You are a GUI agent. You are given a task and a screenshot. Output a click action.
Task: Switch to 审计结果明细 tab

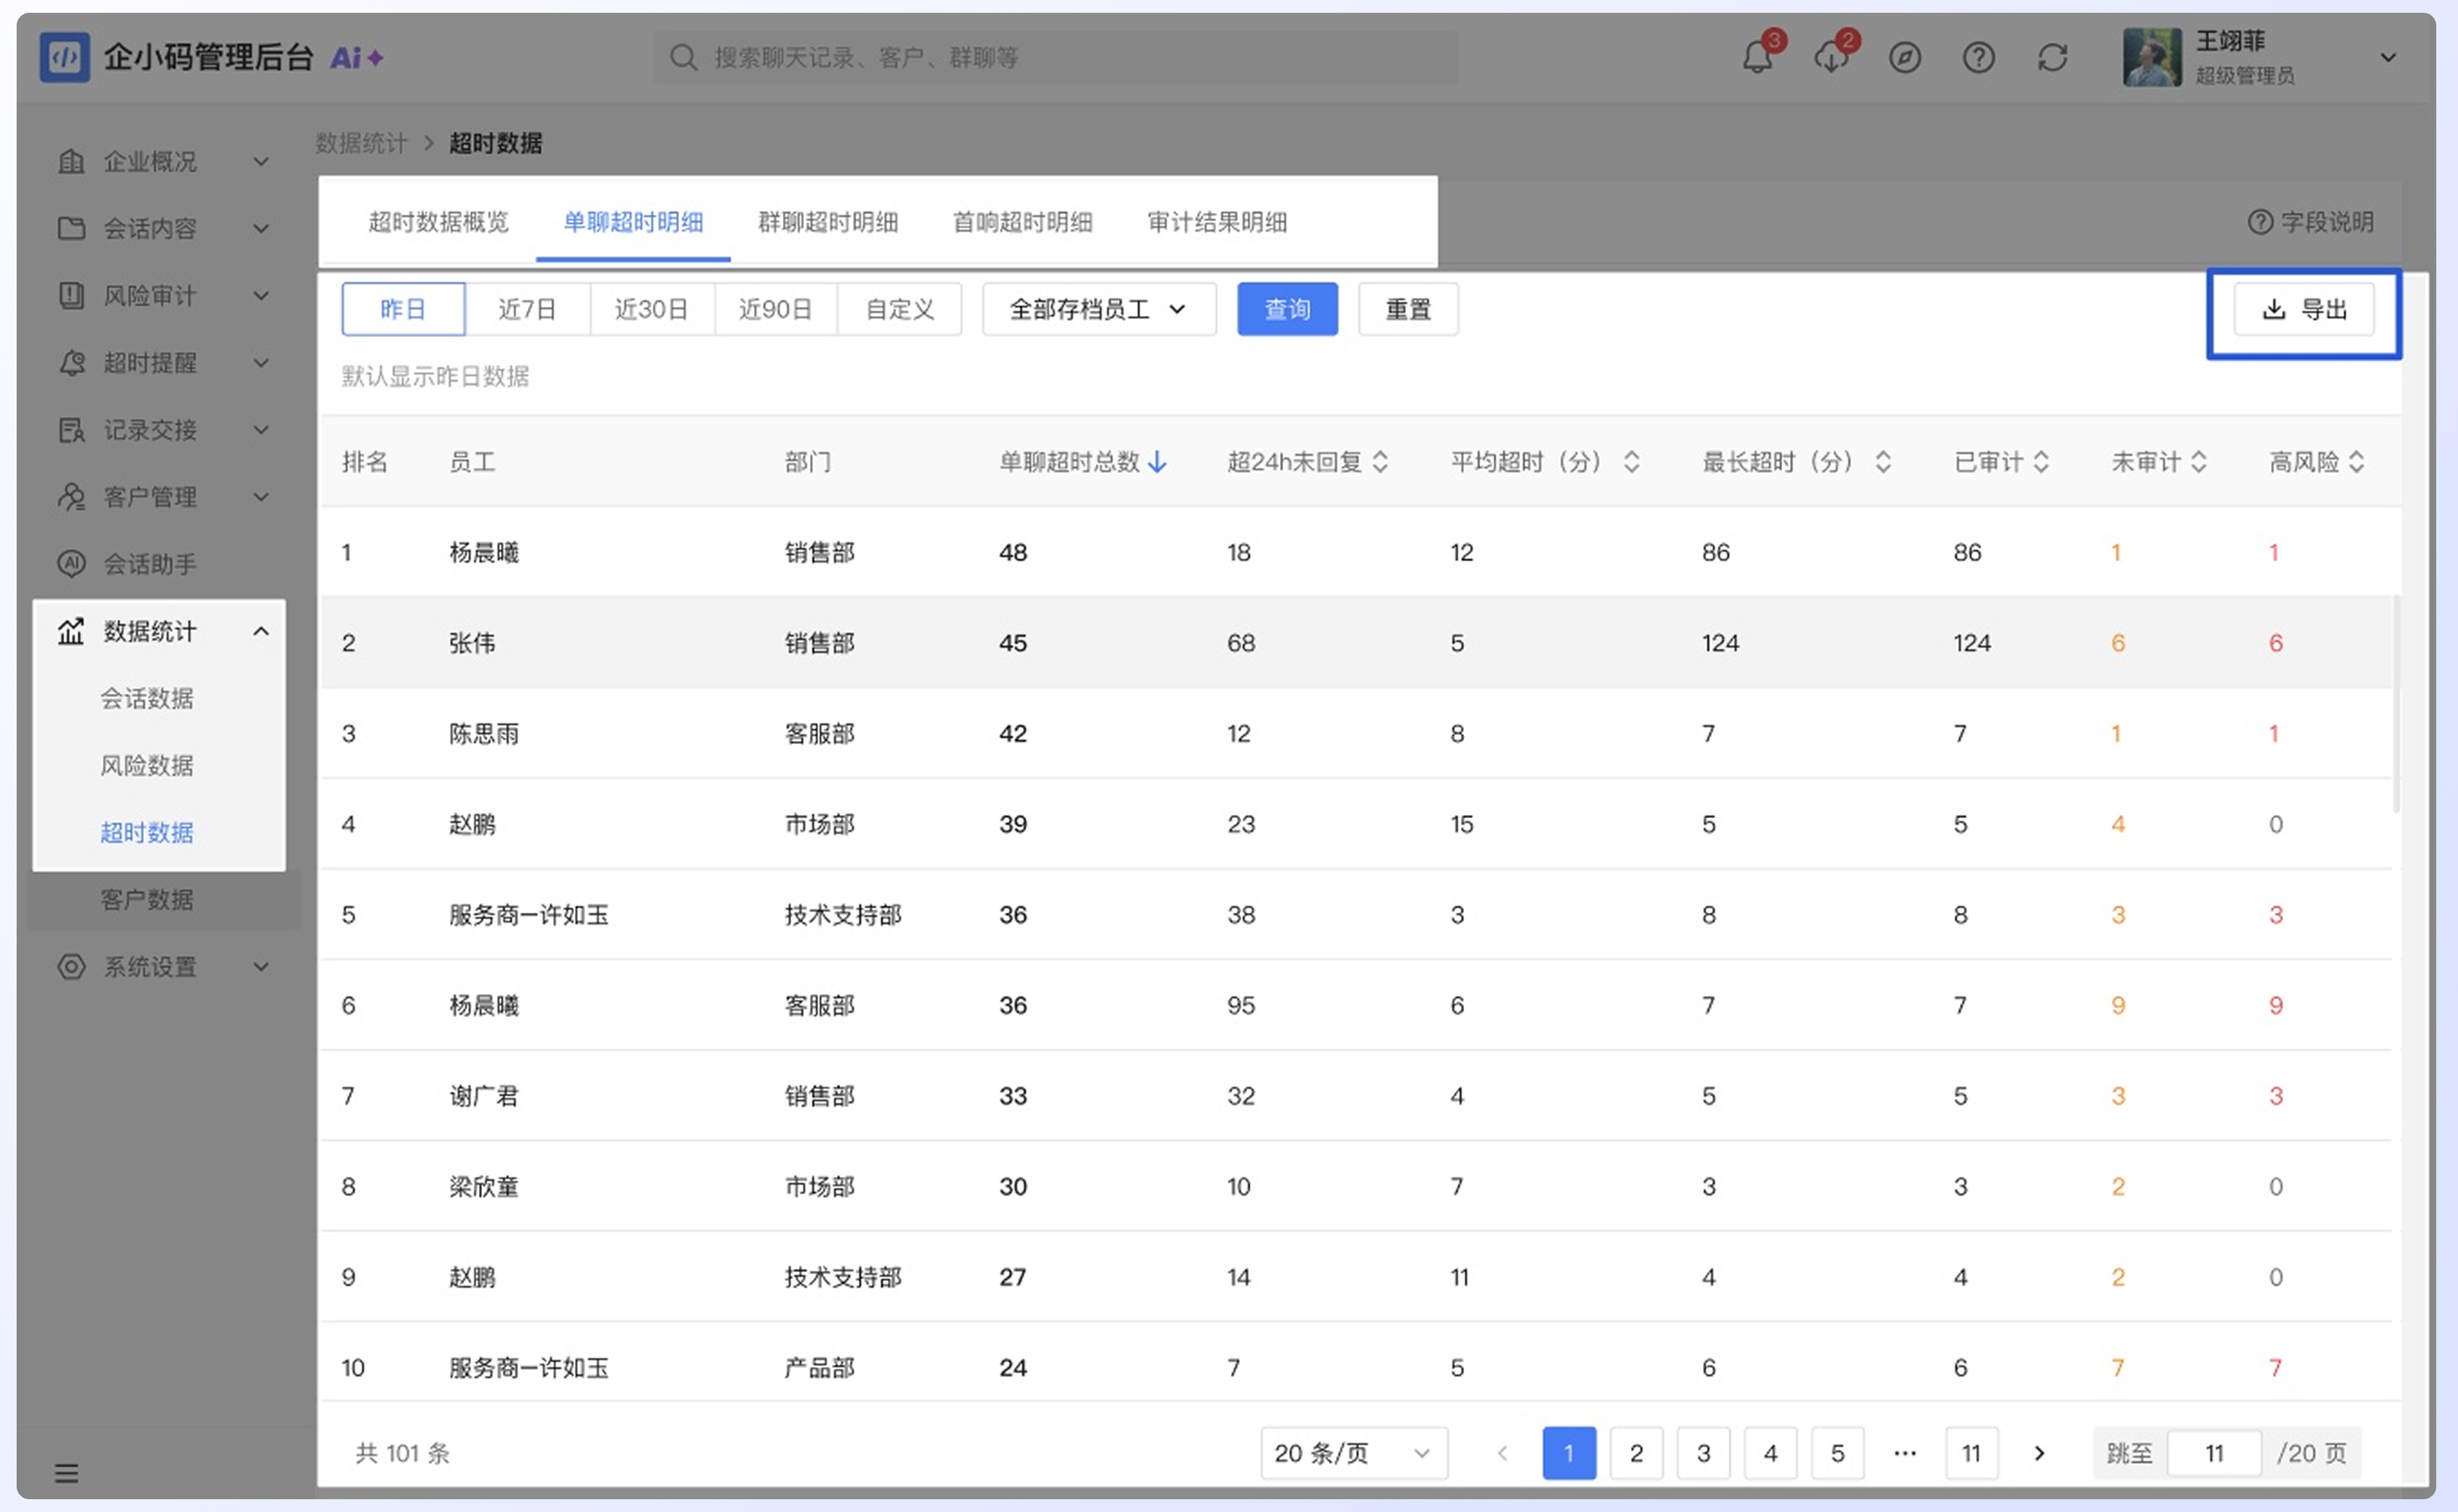1217,221
